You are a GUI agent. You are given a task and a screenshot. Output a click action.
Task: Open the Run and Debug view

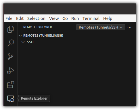coord(11,71)
